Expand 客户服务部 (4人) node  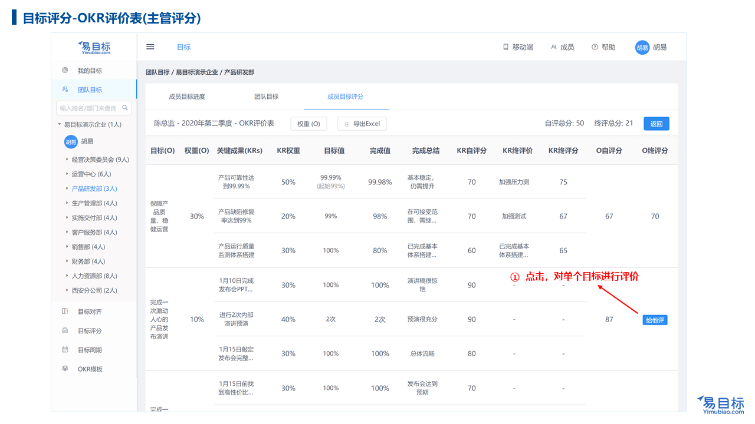coord(67,232)
